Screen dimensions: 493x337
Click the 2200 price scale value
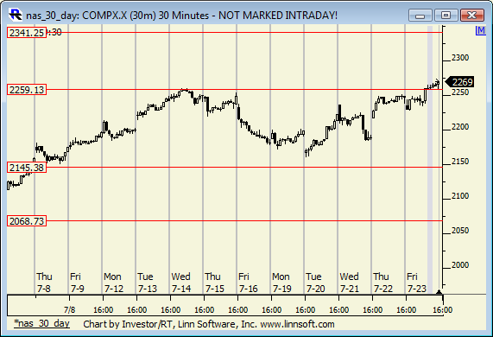point(460,127)
